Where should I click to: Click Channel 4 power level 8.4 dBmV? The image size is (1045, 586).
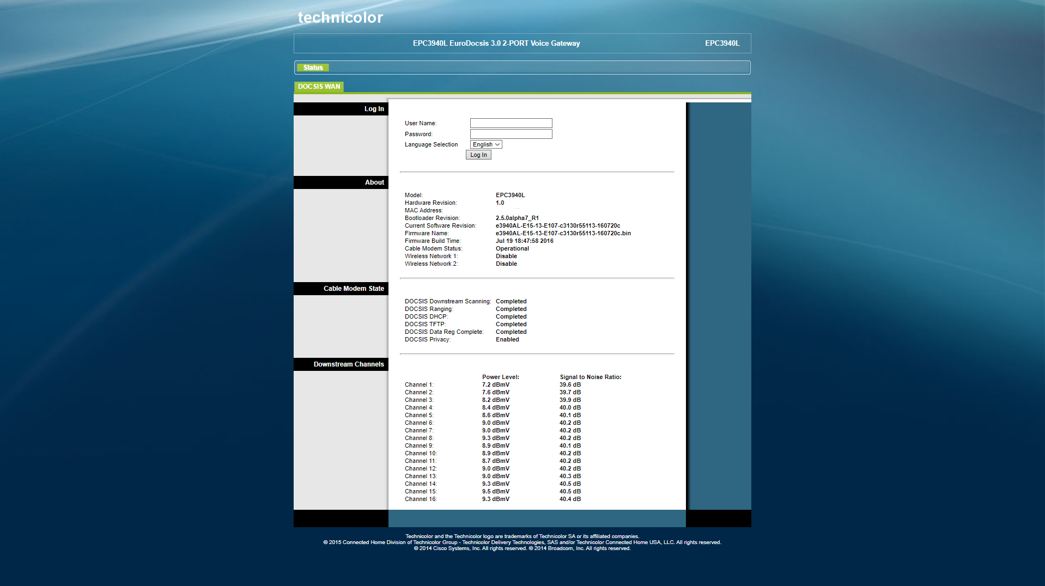click(x=496, y=407)
